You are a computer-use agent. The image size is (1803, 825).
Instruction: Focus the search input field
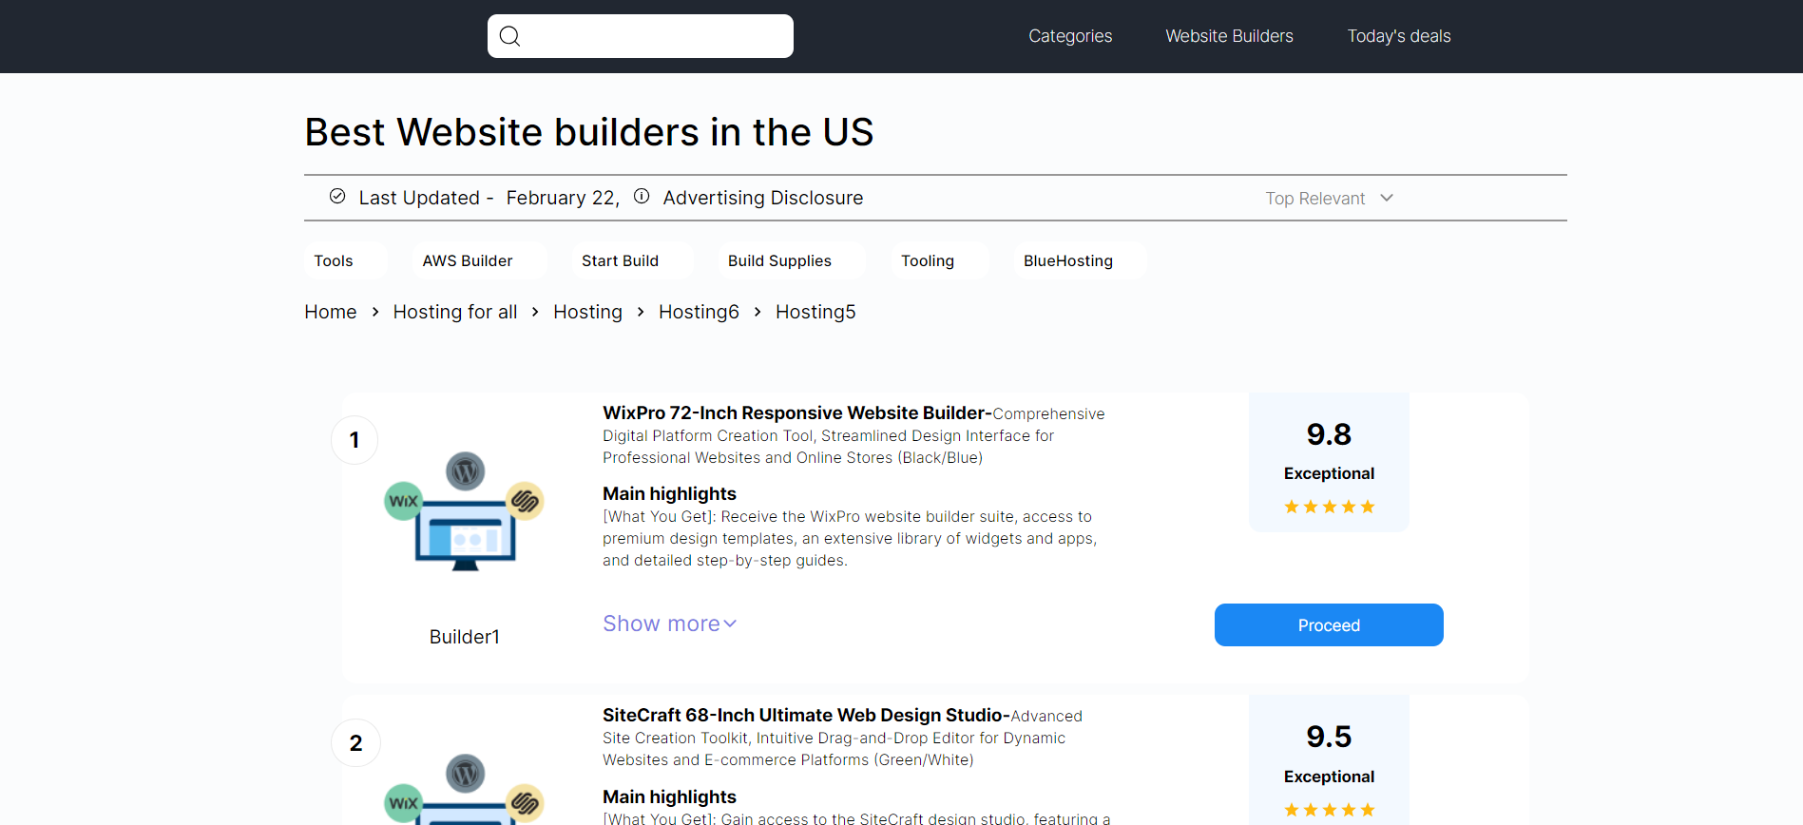click(641, 36)
